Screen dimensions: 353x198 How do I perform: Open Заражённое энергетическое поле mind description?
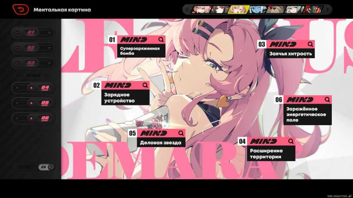[x=307, y=114]
